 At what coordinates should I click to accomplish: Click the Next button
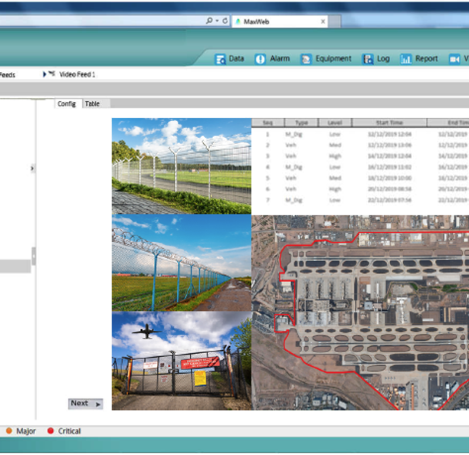pos(86,403)
